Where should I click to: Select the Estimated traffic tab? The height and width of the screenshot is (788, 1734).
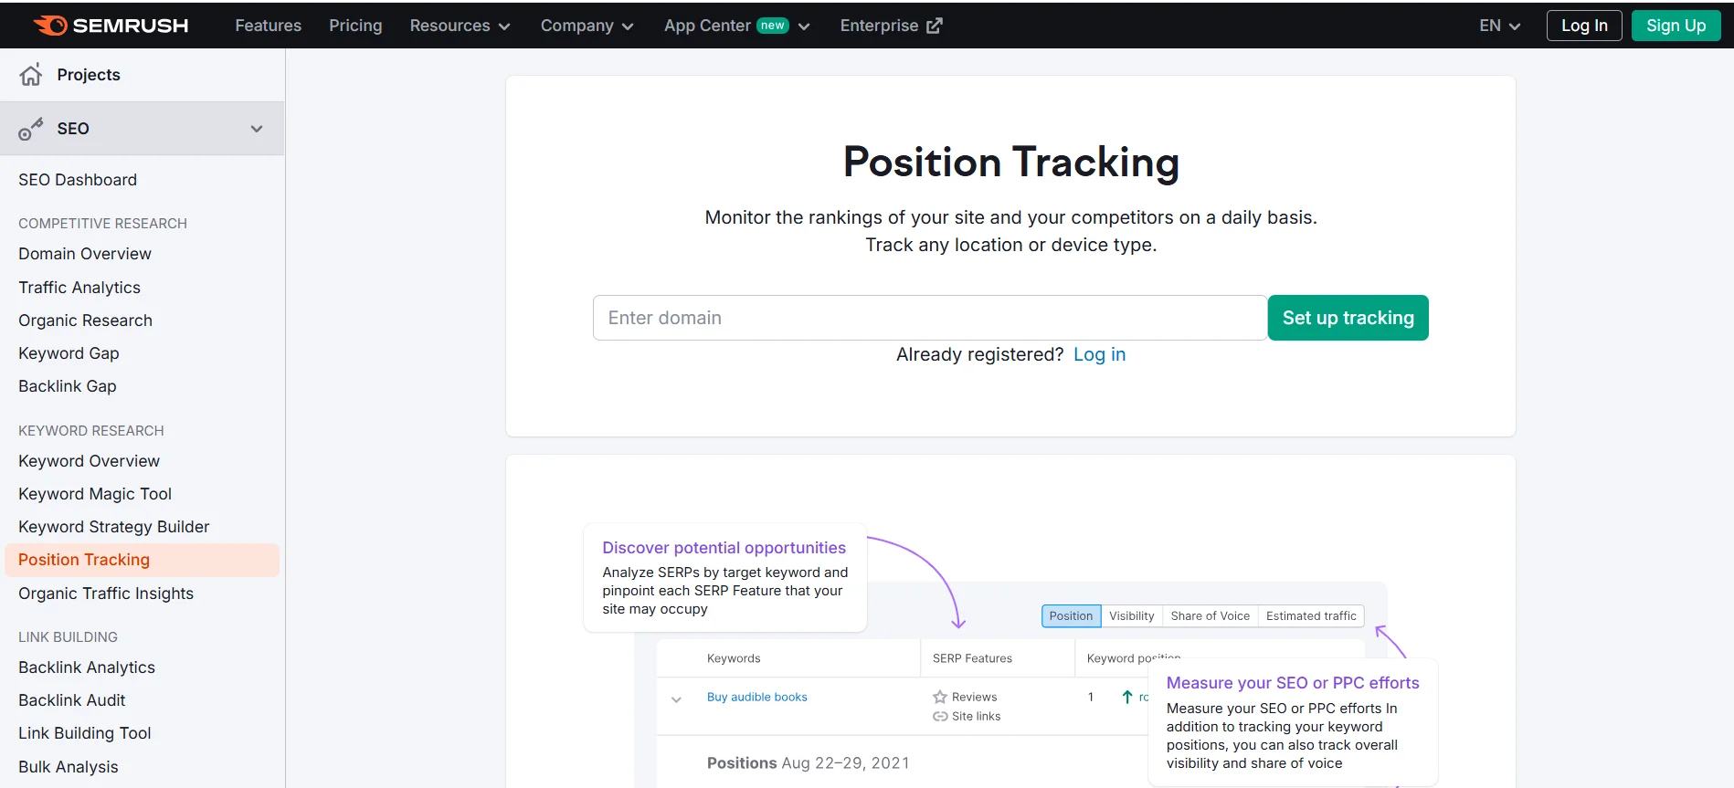1311,616
